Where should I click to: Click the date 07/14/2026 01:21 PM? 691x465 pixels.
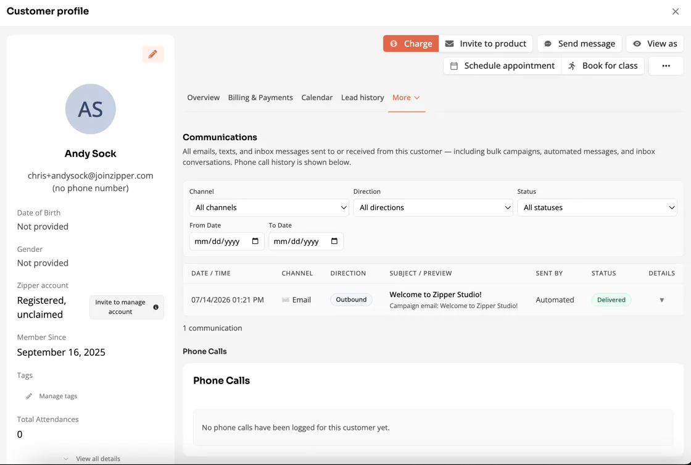(x=228, y=300)
